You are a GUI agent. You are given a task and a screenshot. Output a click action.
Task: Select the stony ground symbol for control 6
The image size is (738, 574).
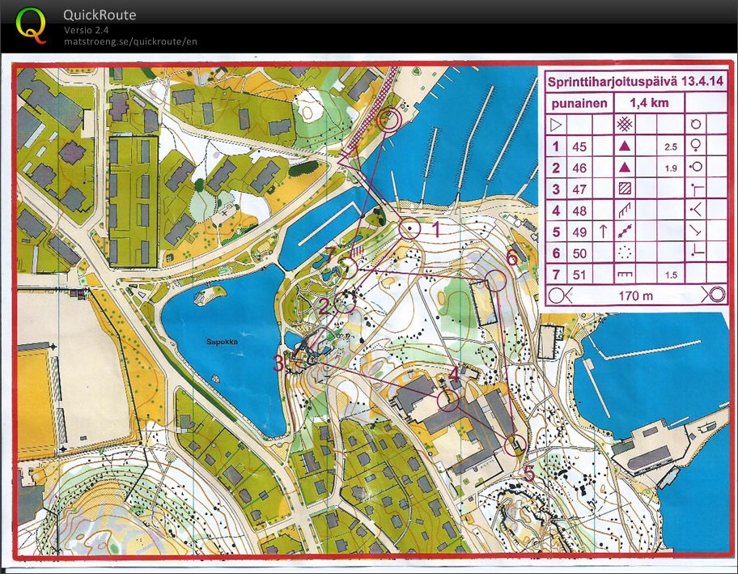624,252
